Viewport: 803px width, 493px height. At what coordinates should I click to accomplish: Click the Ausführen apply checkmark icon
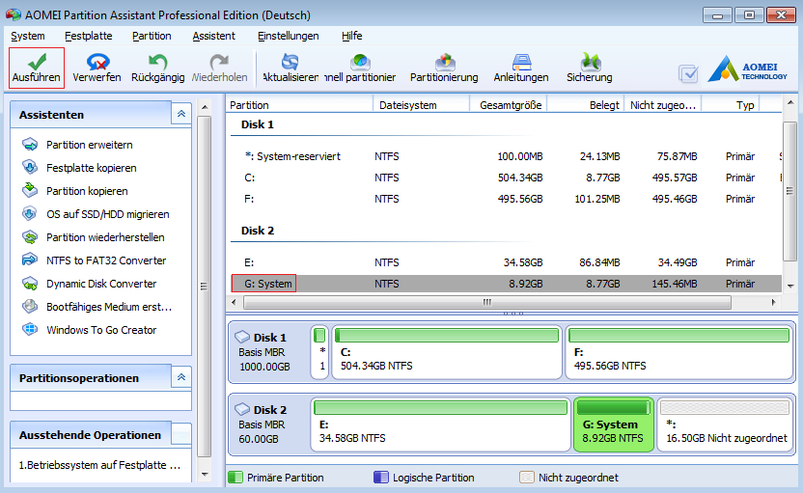(37, 62)
